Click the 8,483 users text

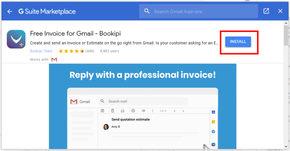[110, 51]
